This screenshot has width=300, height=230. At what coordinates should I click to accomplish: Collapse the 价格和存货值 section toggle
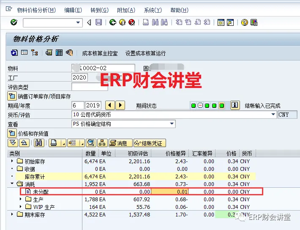click(12, 133)
